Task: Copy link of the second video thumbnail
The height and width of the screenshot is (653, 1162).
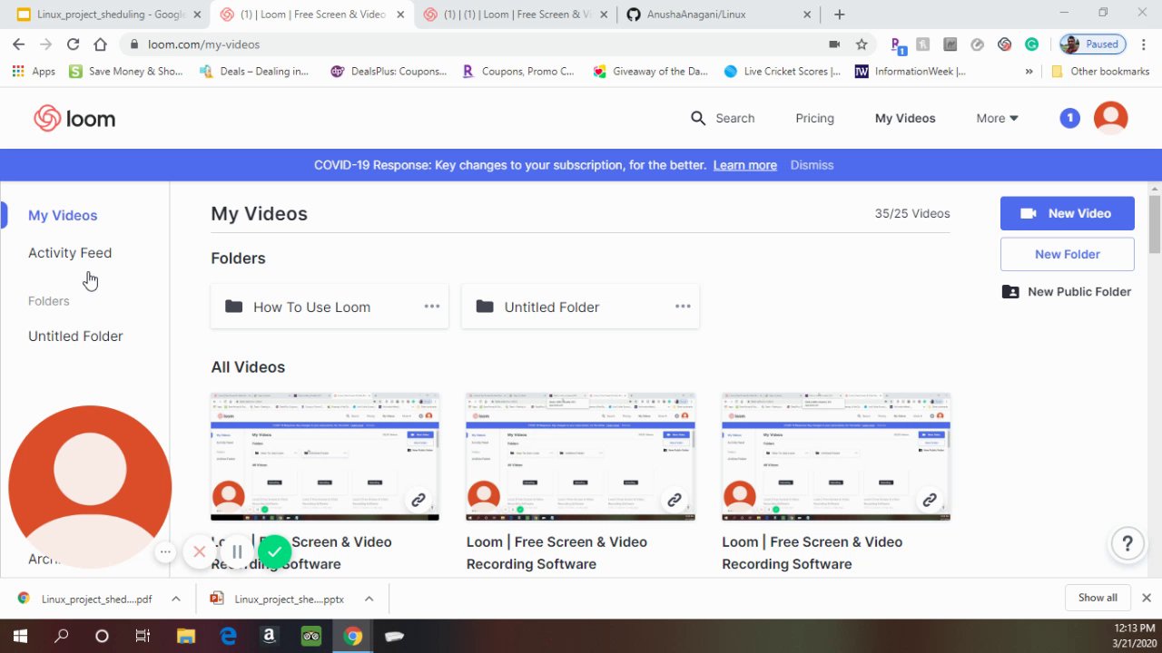Action: (674, 500)
